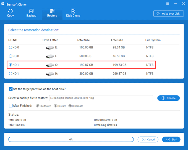Click the Cancel button
Viewport: 188px width, 150px height.
pyautogui.click(x=148, y=140)
